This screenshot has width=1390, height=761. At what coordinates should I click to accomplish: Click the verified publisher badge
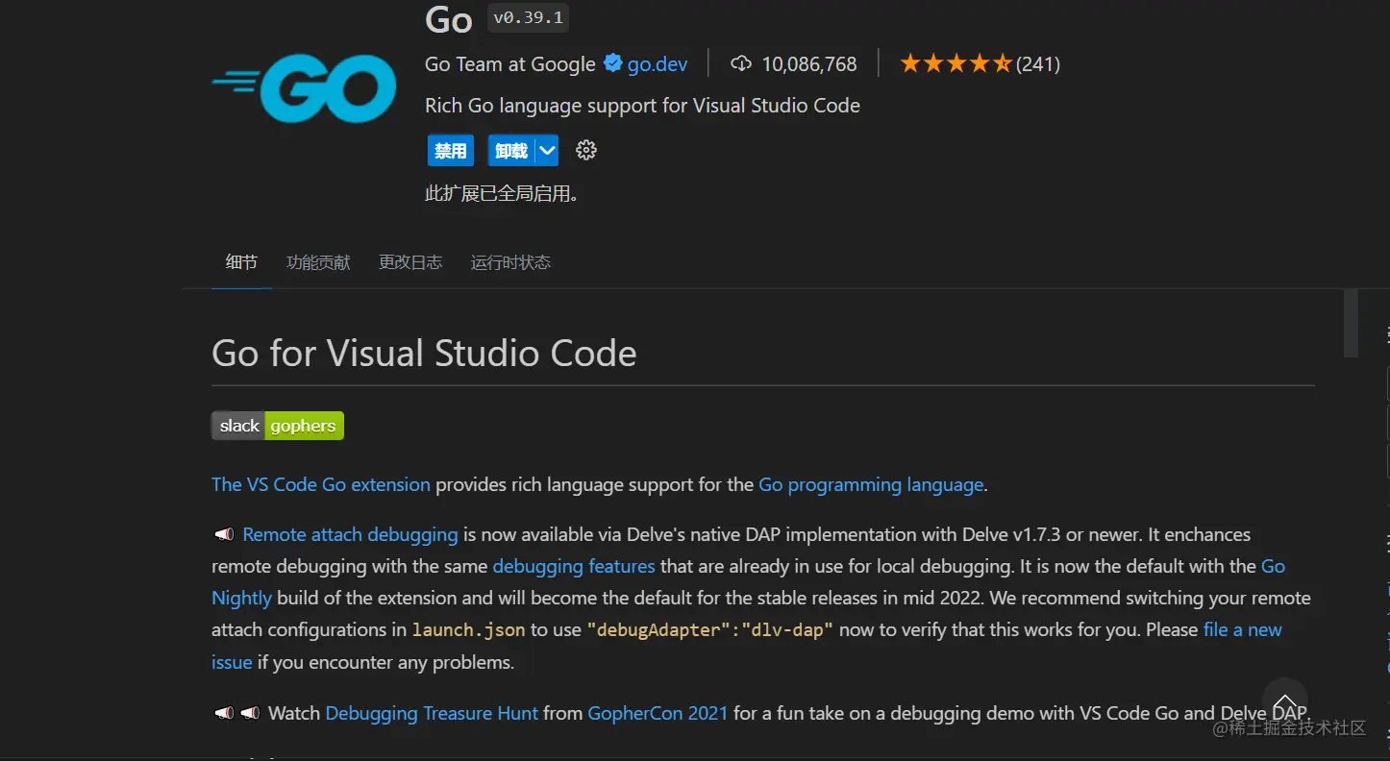612,64
